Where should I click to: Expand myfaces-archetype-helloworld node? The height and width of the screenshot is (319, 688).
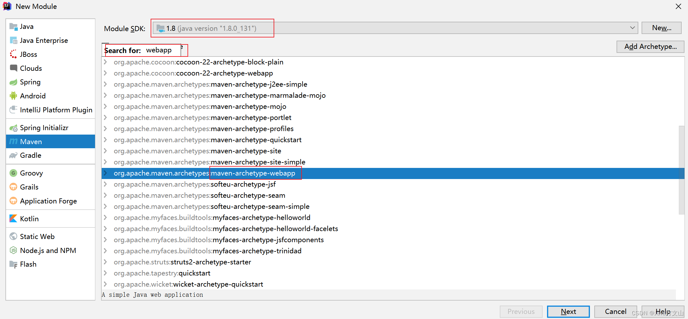[x=106, y=217]
